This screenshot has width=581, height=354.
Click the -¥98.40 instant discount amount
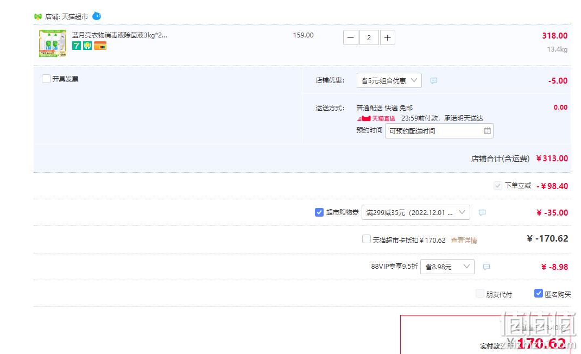click(x=552, y=186)
